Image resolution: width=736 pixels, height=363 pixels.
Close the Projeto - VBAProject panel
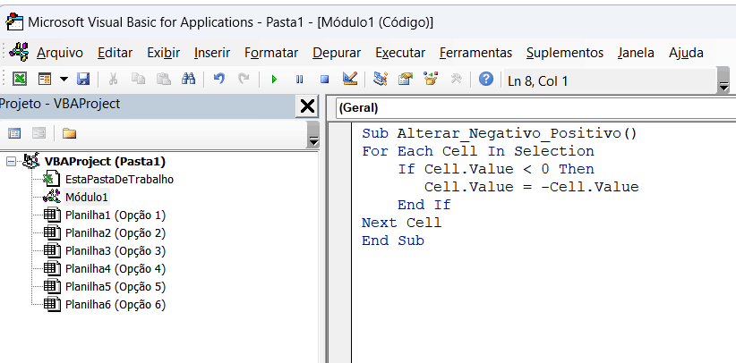[x=307, y=106]
